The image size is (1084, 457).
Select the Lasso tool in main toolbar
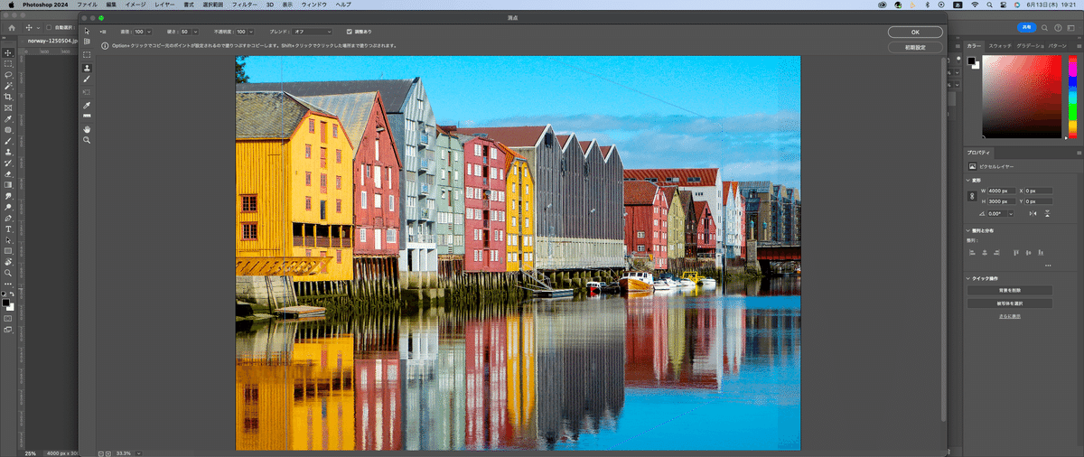(8, 74)
